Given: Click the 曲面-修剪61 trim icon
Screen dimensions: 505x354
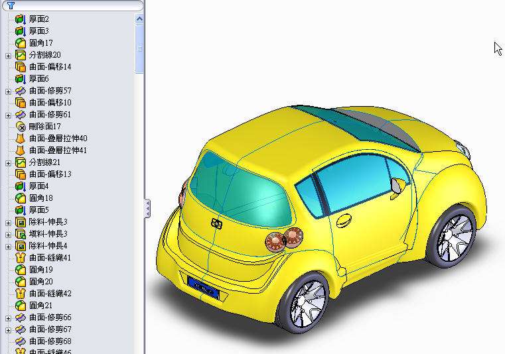Looking at the screenshot, I should [21, 115].
